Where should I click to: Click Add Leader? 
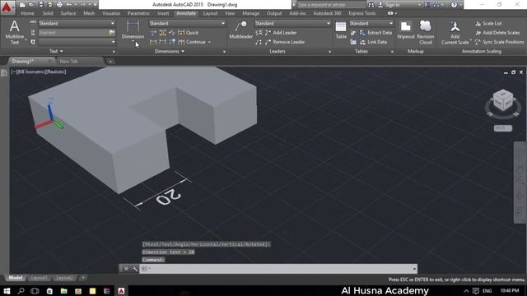click(x=281, y=33)
